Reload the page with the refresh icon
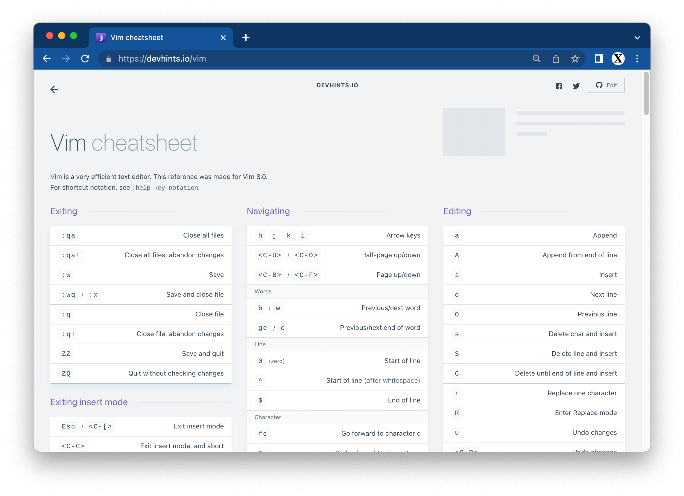This screenshot has width=684, height=496. [x=85, y=59]
